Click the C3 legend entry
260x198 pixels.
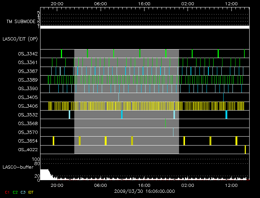(23, 192)
